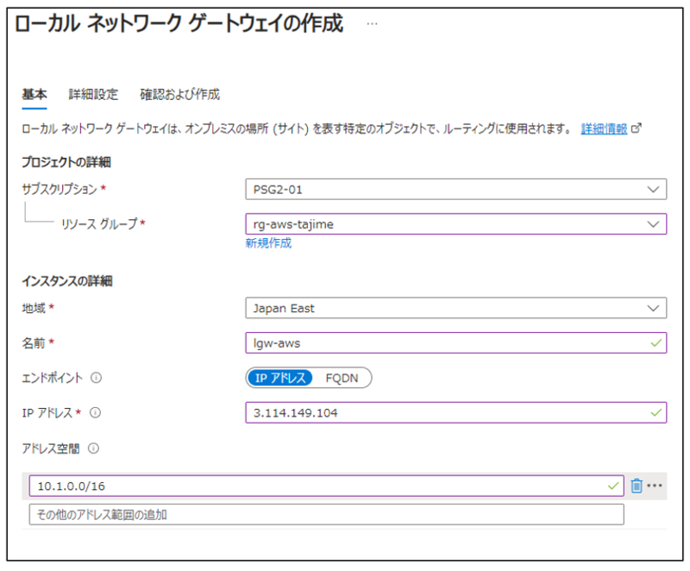
Task: Switch to the 基本 tab
Action: (34, 94)
